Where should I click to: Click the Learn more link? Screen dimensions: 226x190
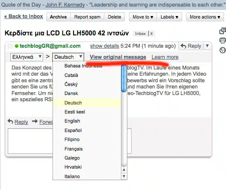(x=165, y=57)
